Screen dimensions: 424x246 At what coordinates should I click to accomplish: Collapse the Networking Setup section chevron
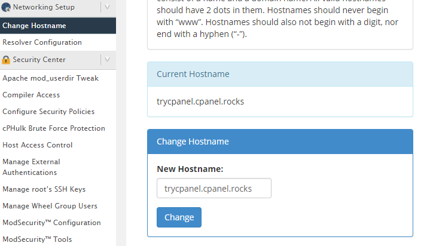pos(107,8)
